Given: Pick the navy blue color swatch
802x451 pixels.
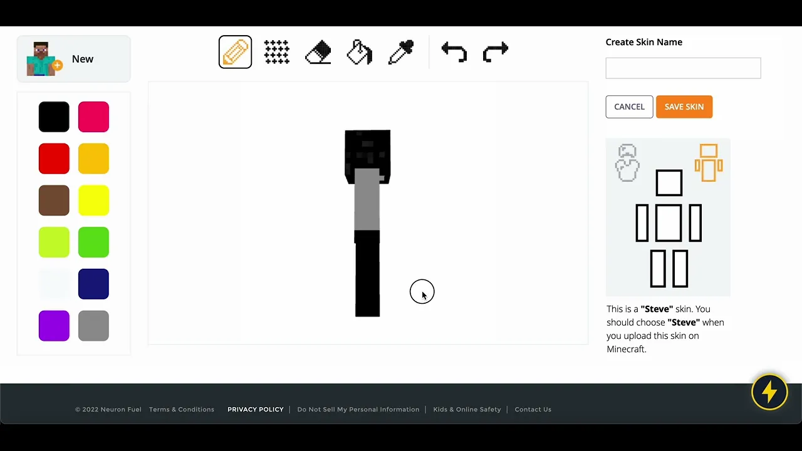Looking at the screenshot, I should 93,284.
